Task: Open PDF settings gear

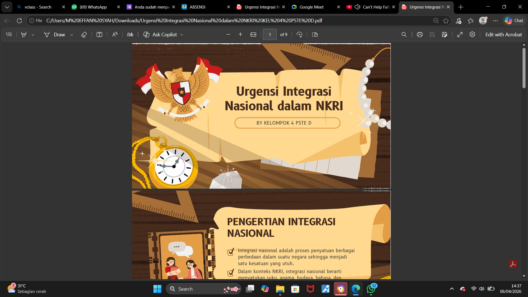Action: pyautogui.click(x=472, y=34)
